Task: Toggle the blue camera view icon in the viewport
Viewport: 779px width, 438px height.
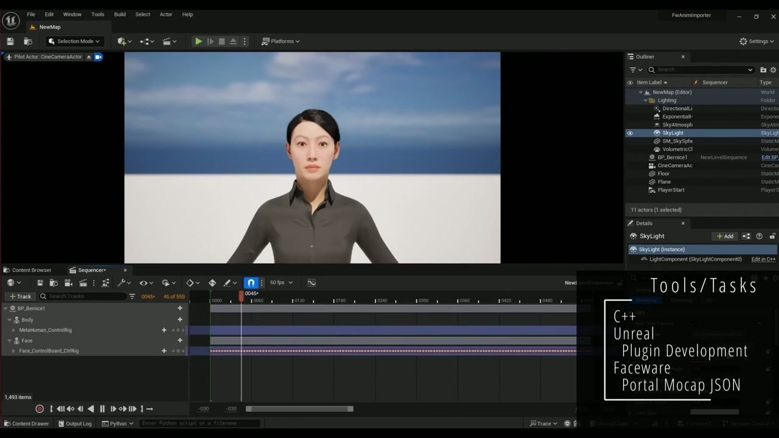Action: point(99,57)
